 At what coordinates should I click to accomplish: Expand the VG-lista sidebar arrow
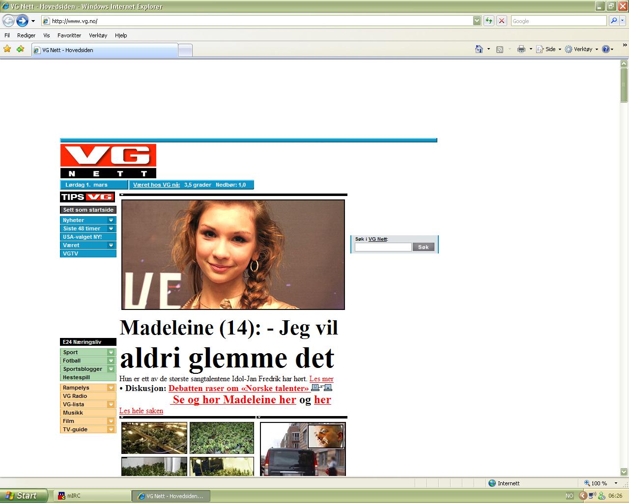pos(111,404)
